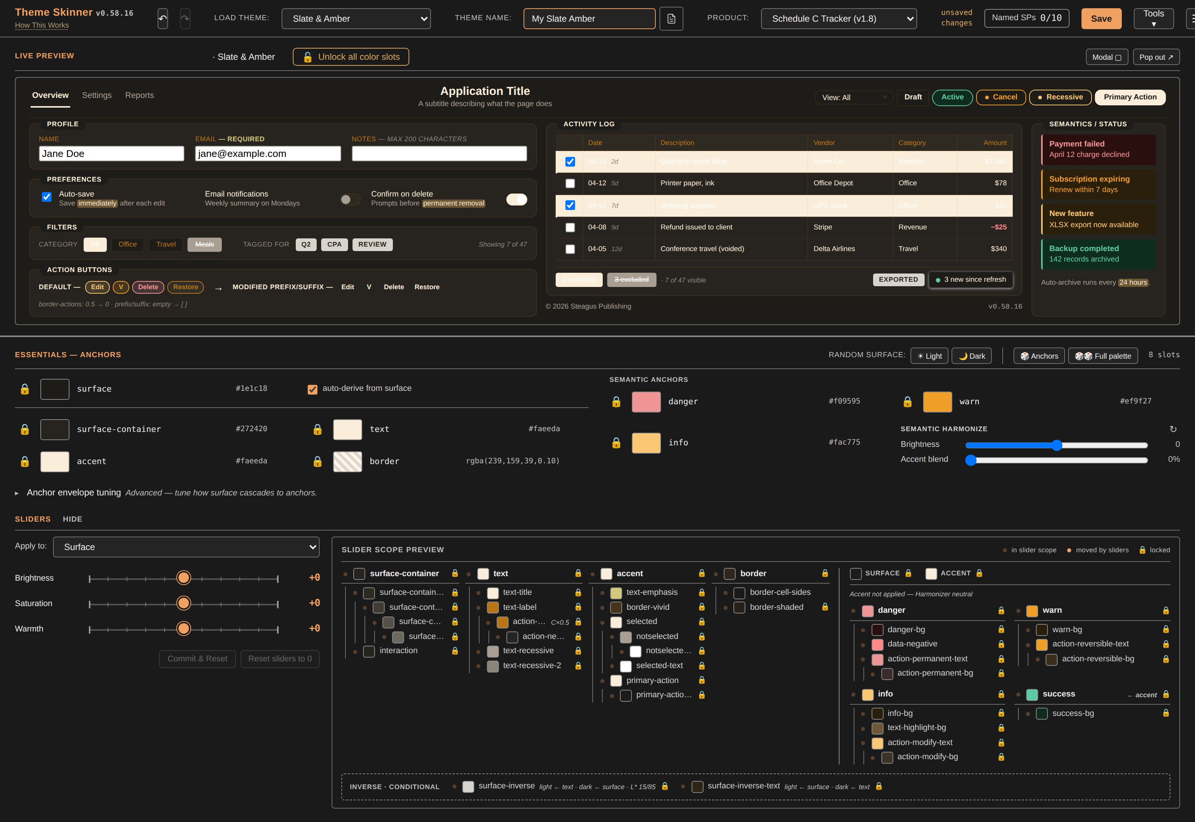Click Unlock all color slots button

[x=351, y=57]
